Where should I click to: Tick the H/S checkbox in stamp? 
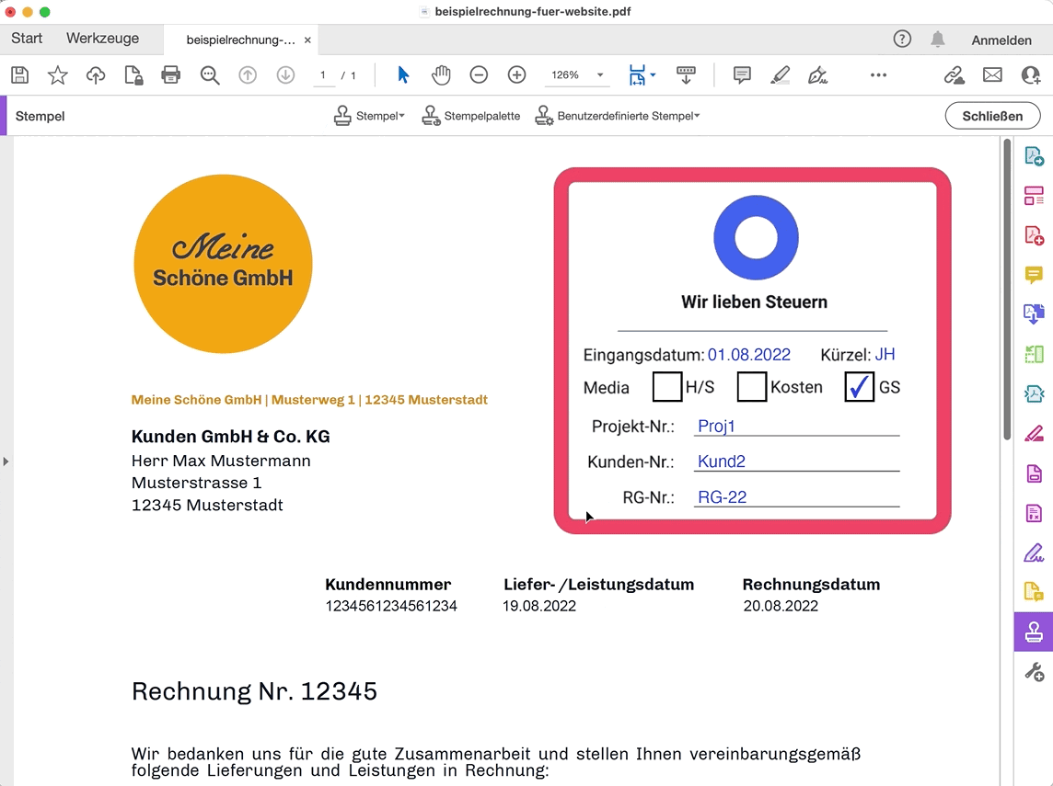[x=667, y=387]
